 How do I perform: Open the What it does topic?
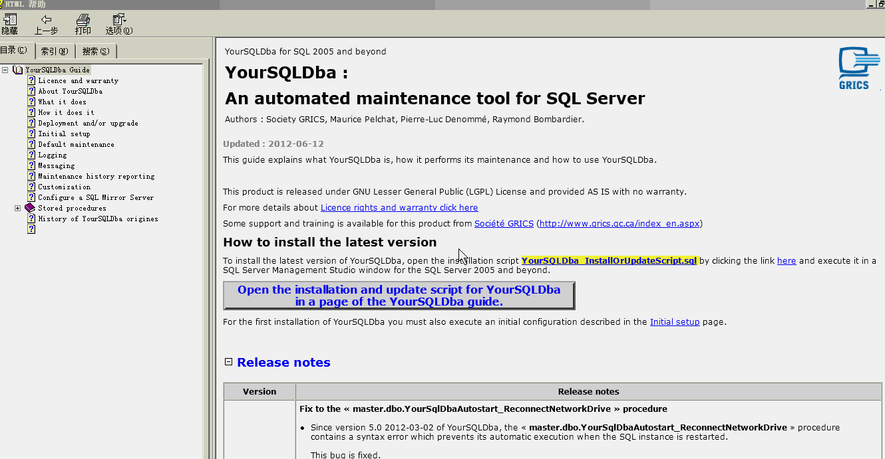pos(62,102)
